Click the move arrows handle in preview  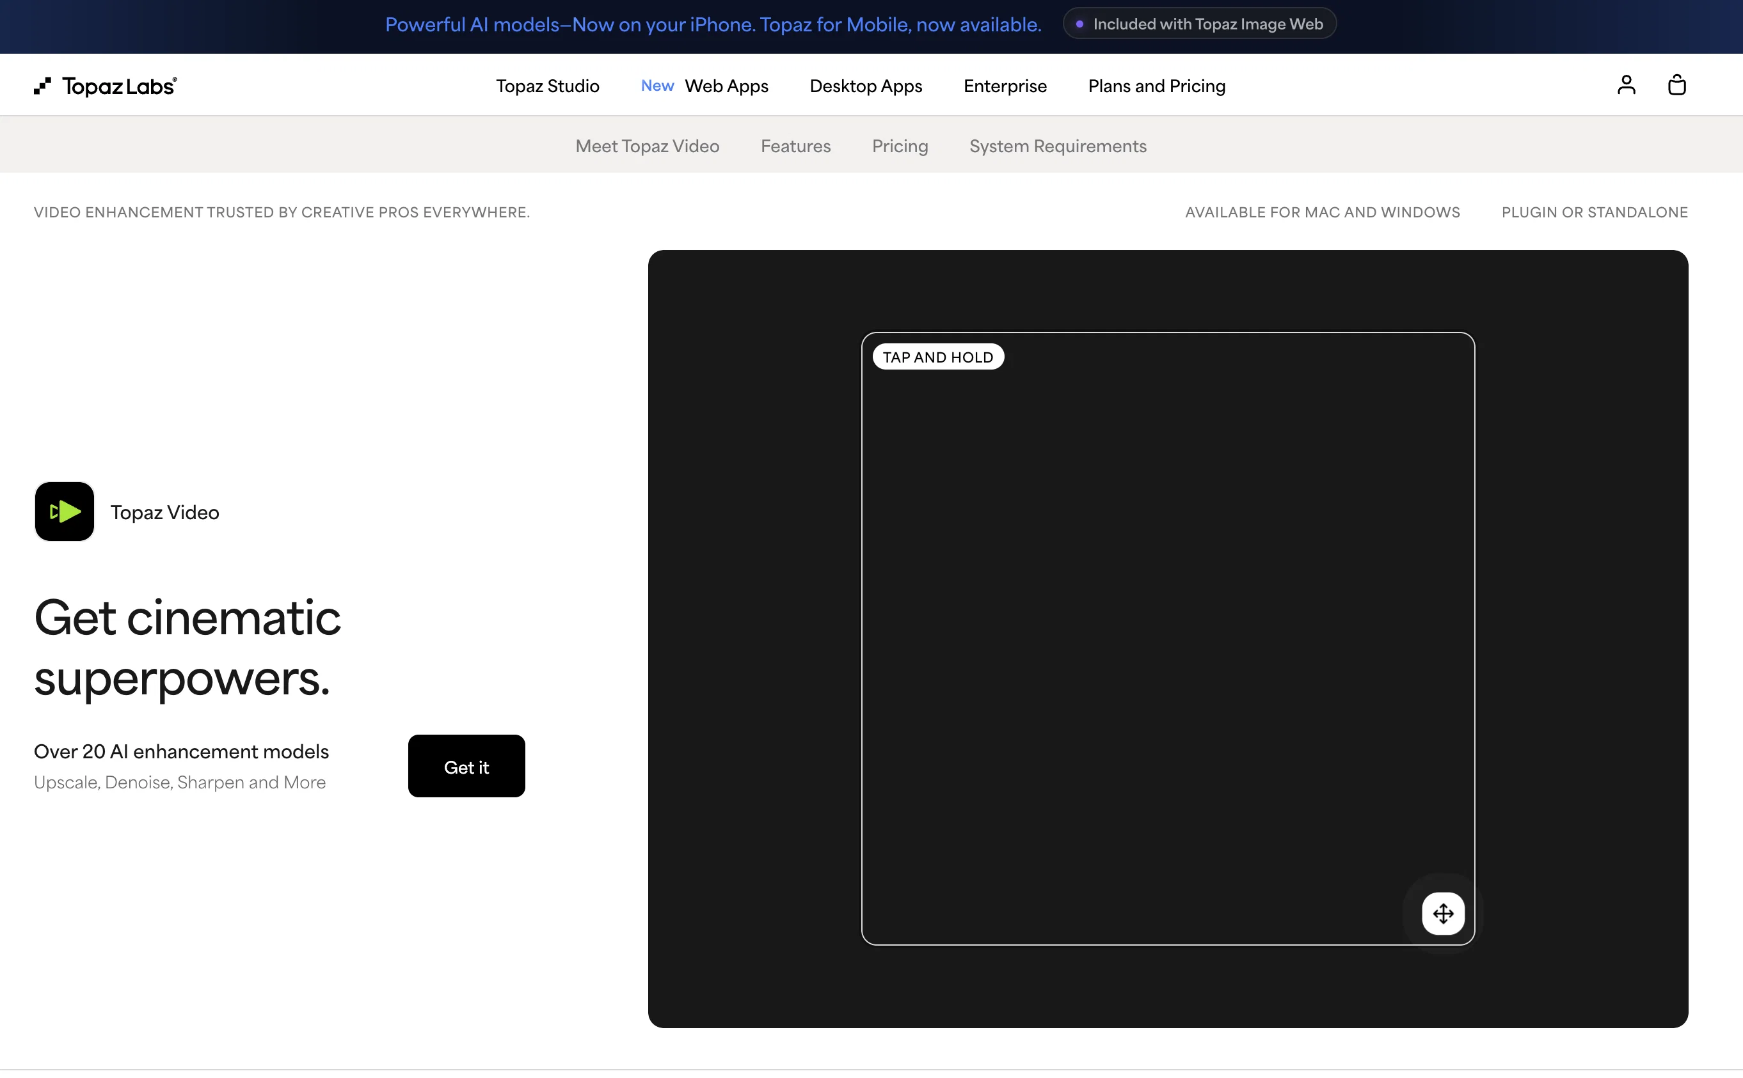pos(1443,913)
